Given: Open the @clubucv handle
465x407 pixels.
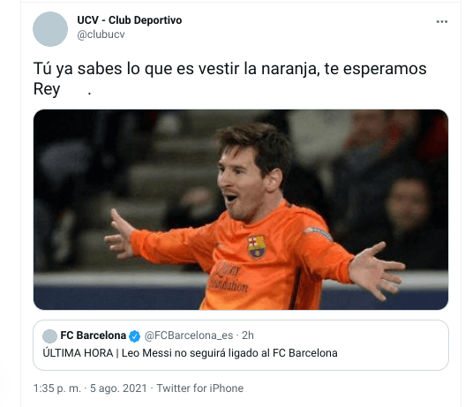Looking at the screenshot, I should click(101, 34).
